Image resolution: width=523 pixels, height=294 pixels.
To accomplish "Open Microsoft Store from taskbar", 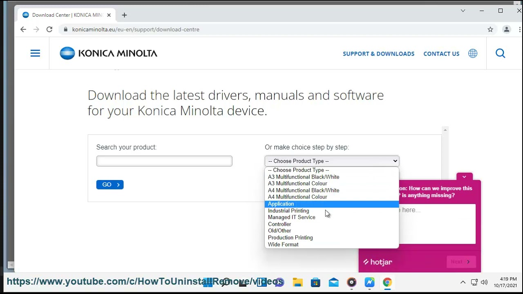I will [315, 282].
